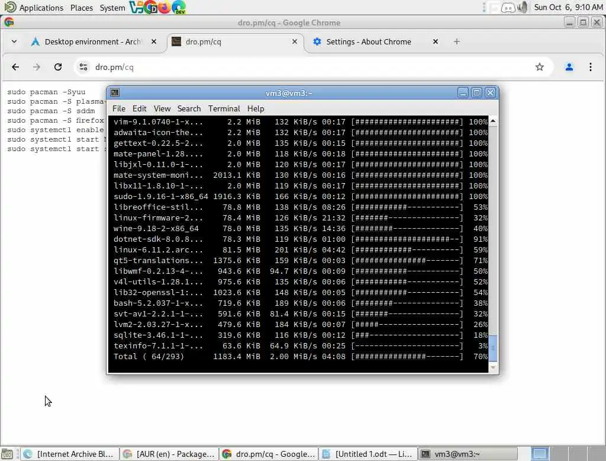Click the terminal window menu icon
Screen dimensions: 606x461
(115, 92)
